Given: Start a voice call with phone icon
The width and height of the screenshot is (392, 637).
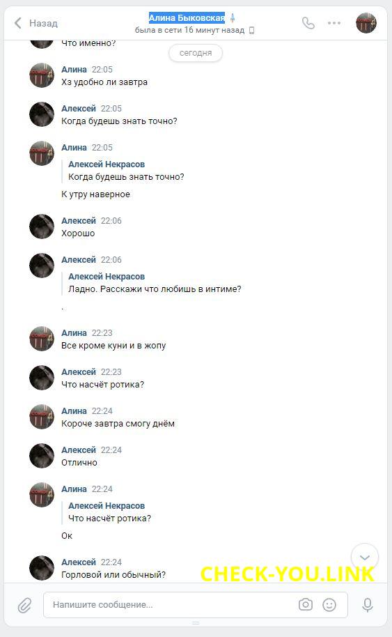Looking at the screenshot, I should coord(308,23).
